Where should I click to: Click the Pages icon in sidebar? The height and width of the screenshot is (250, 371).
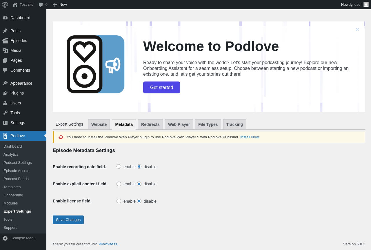coord(5,60)
